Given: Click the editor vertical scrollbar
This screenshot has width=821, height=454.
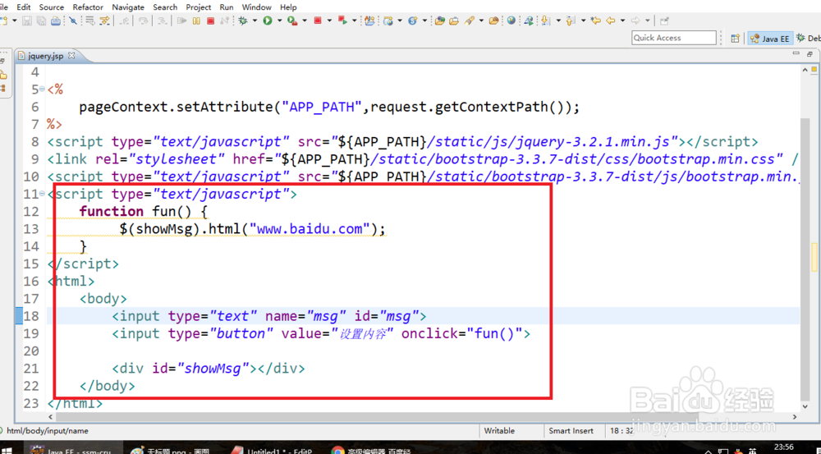Looking at the screenshot, I should (805, 259).
